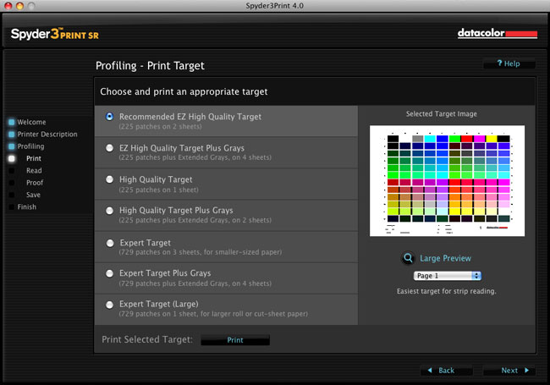Go to the Proof step in sidebar
550x385 pixels.
35,183
